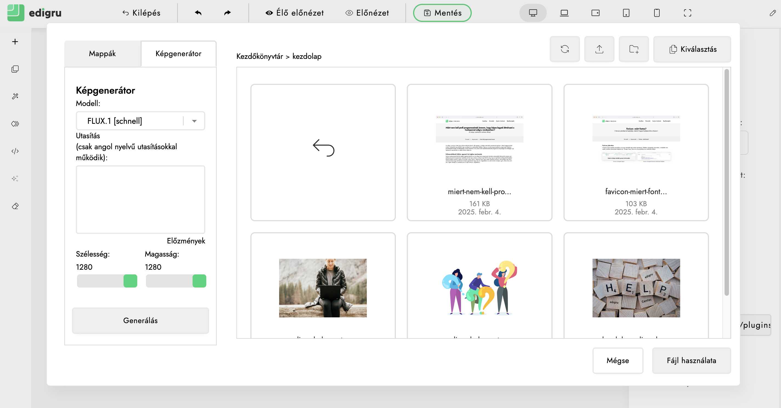Open the code editor icon in sidebar
Screen dimensions: 781x408
pos(15,151)
